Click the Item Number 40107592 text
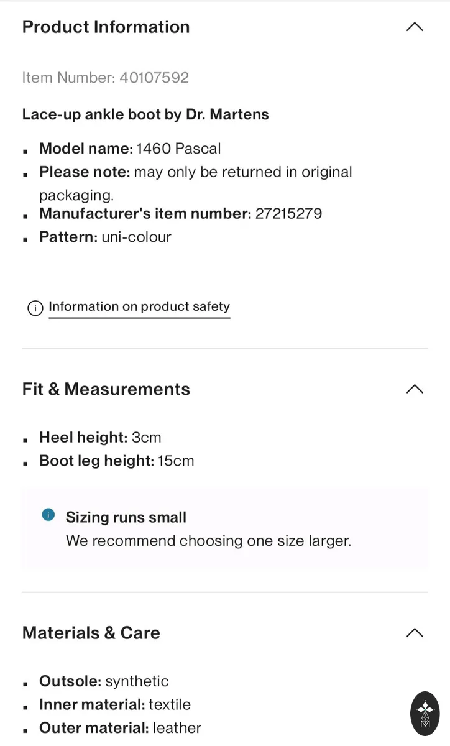This screenshot has width=450, height=746. click(x=106, y=78)
